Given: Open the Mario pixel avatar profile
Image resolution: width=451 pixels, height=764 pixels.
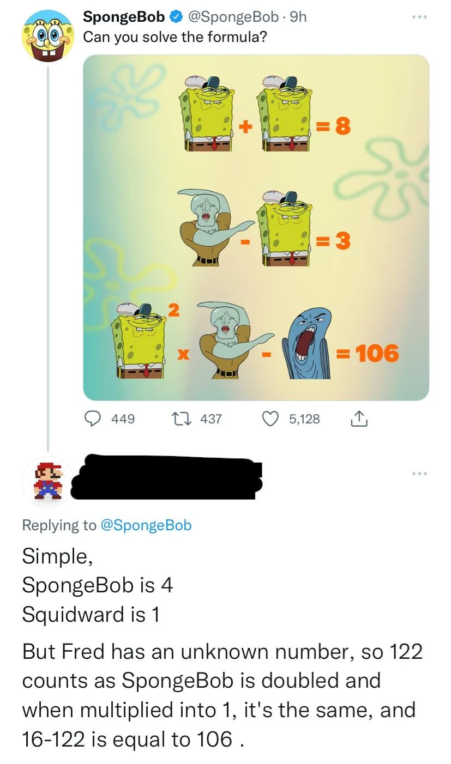Looking at the screenshot, I should coord(49,482).
